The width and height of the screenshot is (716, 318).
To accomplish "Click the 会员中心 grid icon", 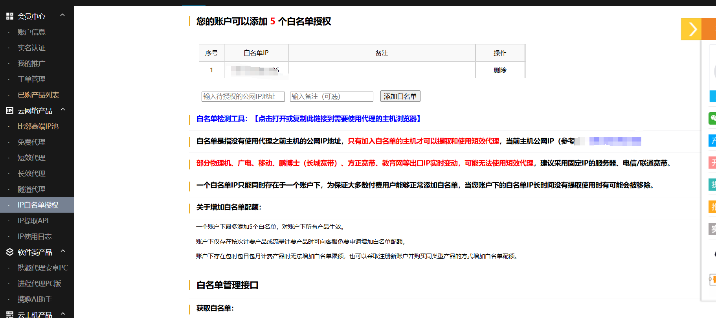I will 10,16.
